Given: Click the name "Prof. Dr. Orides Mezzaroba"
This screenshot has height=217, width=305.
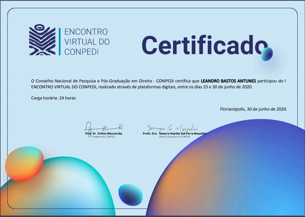Looking at the screenshot, I should (x=104, y=134).
